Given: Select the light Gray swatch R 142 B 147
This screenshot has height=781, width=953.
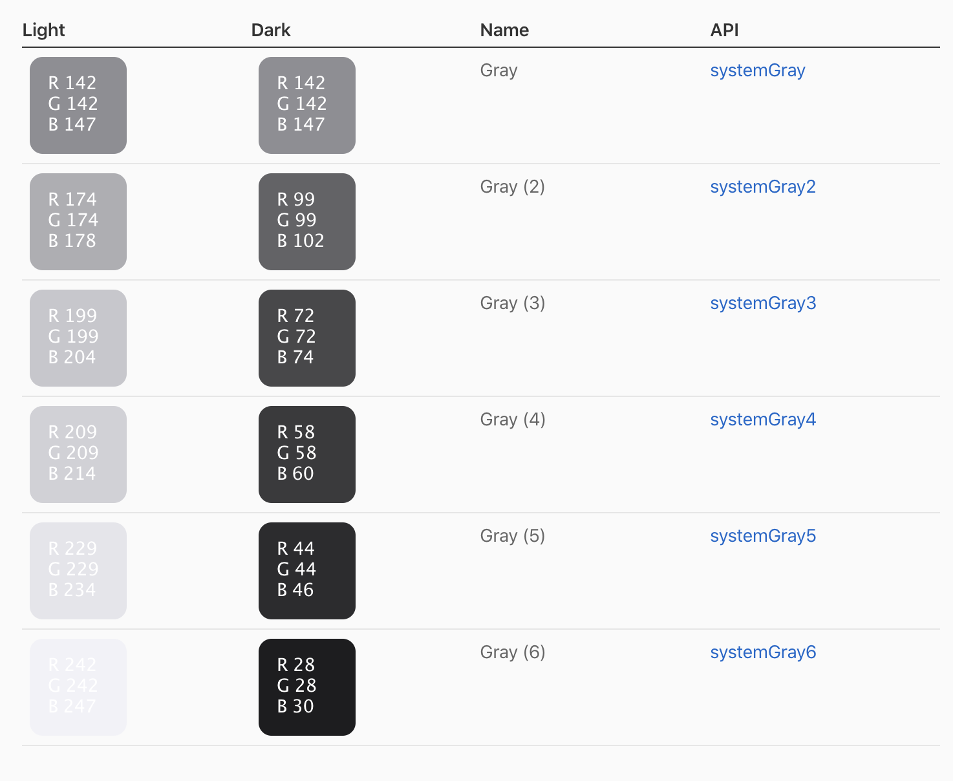Looking at the screenshot, I should (78, 105).
